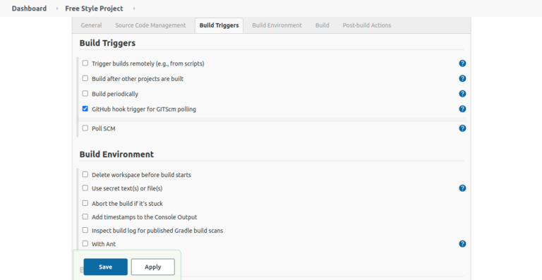542x280 pixels.
Task: Enable Poll SCM checkbox
Action: pos(85,128)
